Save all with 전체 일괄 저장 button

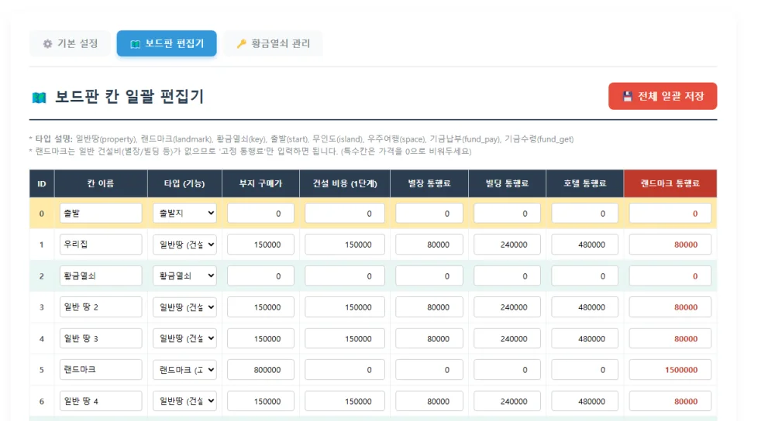[663, 96]
